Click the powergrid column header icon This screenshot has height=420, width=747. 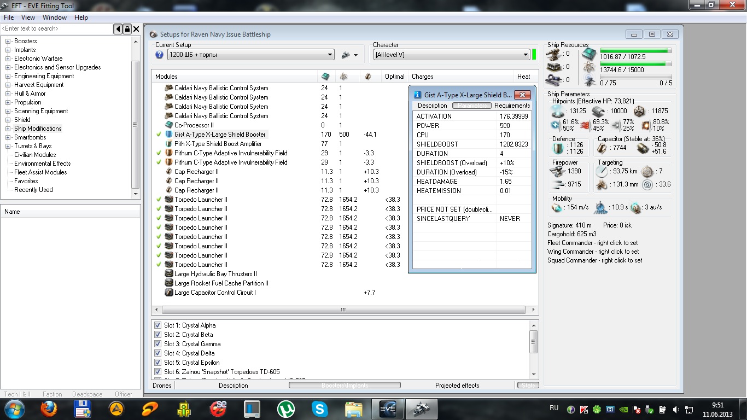pos(343,77)
